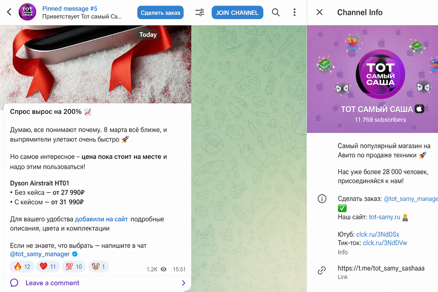Click the green checkmark emoji in Channel Info
Image resolution: width=438 pixels, height=292 pixels.
(x=342, y=208)
